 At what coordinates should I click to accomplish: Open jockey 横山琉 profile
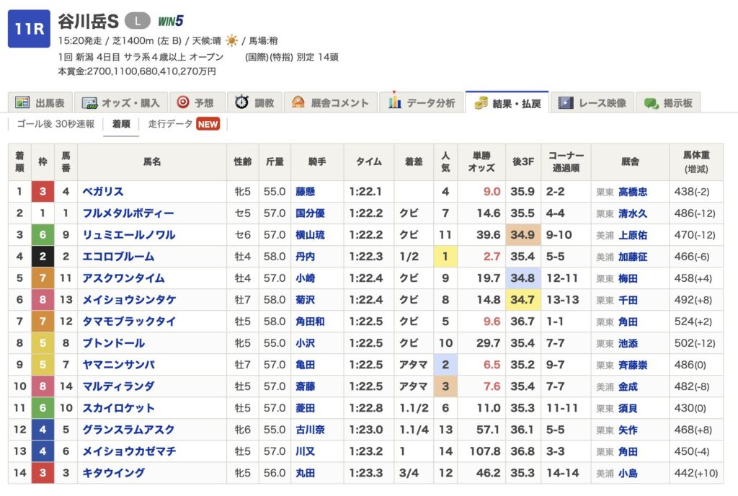[310, 235]
